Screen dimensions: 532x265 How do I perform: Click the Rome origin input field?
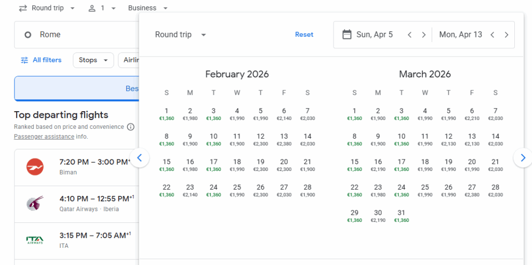tap(78, 35)
